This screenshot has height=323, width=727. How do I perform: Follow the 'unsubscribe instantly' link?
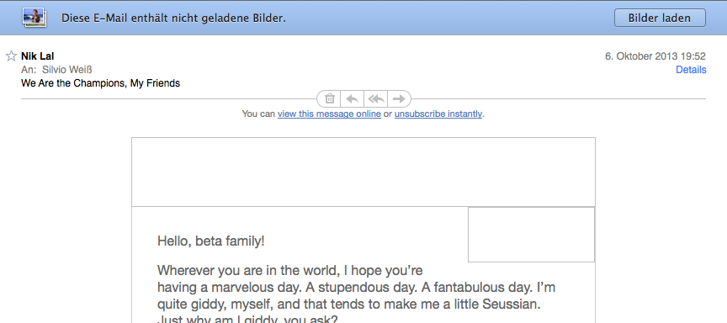point(438,114)
